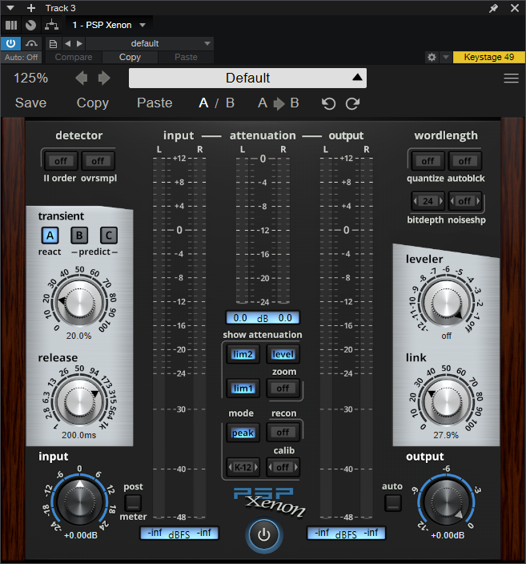Step the K-12 meter mode forward
This screenshot has height=564, width=526.
256,467
